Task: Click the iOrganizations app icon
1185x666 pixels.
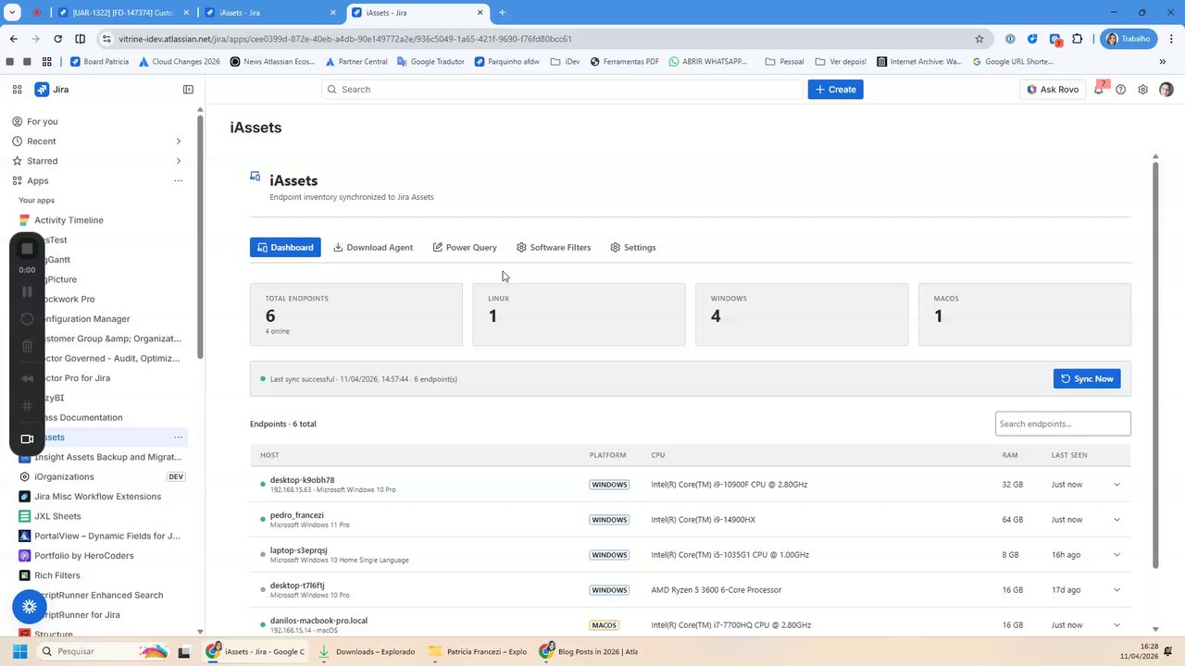Action: (x=25, y=477)
